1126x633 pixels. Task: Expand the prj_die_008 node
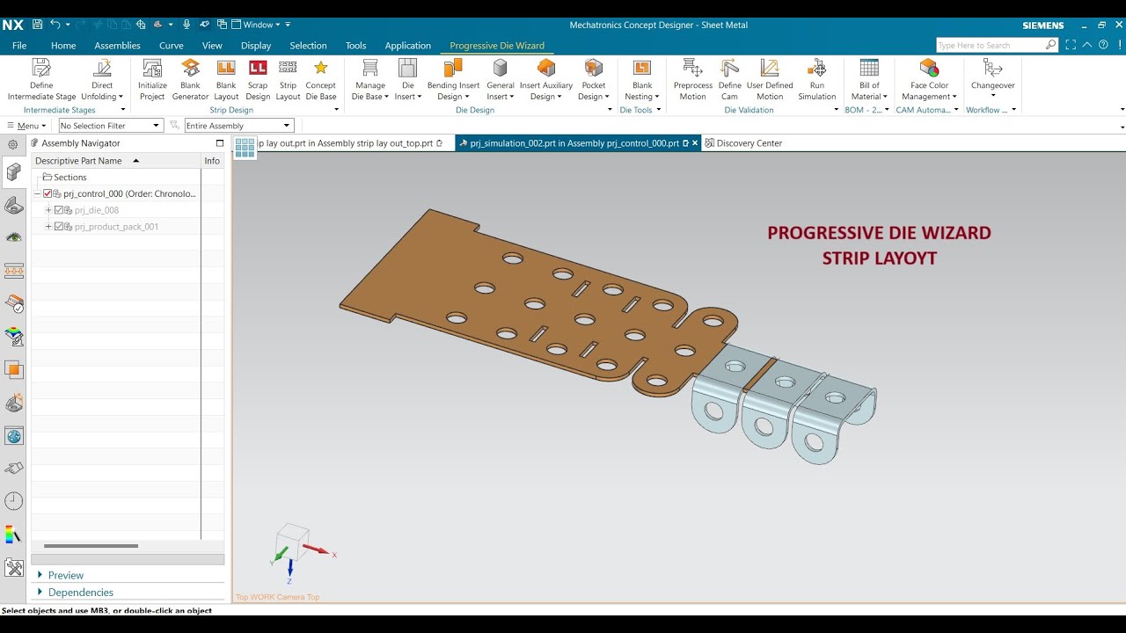click(48, 210)
